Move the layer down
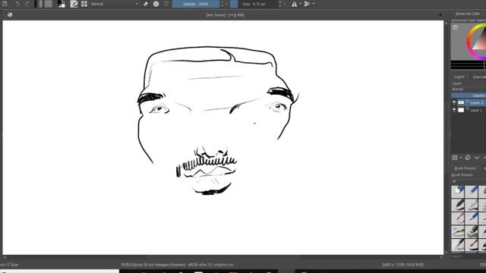Screen dimensions: 486x273 click(x=477, y=158)
